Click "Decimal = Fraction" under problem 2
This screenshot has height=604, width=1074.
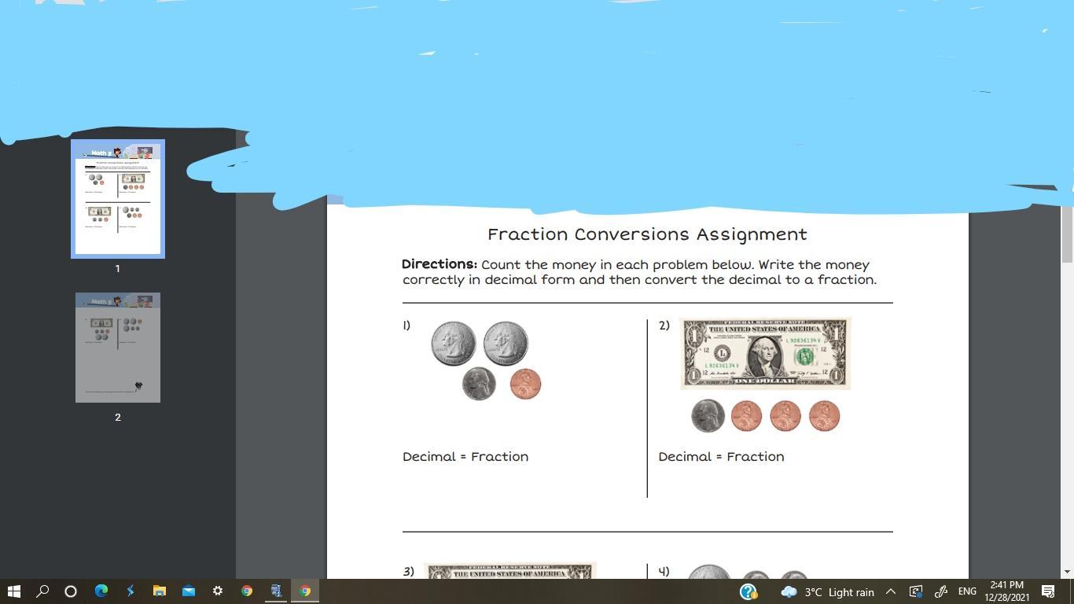point(721,457)
